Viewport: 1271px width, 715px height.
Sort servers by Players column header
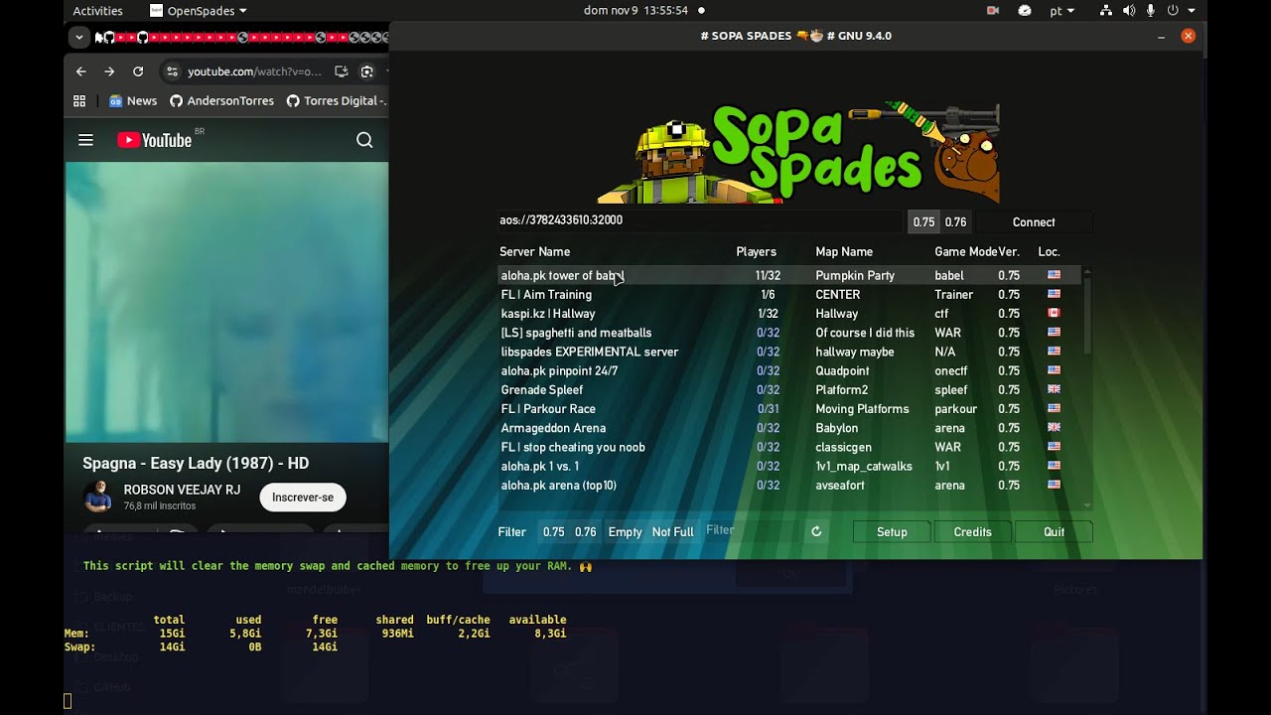[756, 252]
